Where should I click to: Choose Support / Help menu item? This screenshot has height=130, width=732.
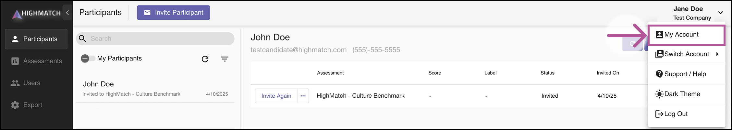pyautogui.click(x=687, y=74)
